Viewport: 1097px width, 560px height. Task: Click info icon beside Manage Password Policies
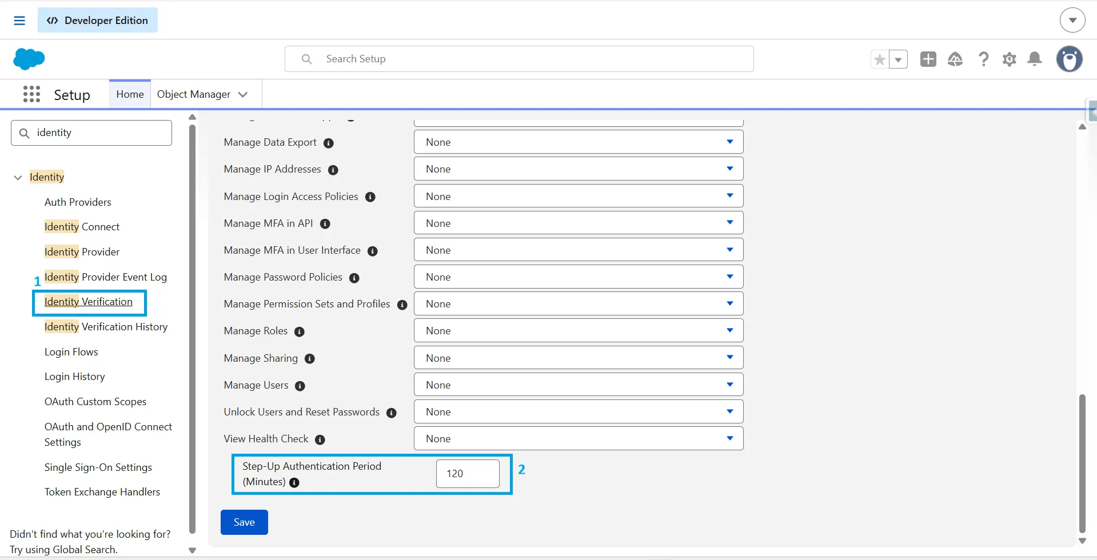pyautogui.click(x=354, y=278)
